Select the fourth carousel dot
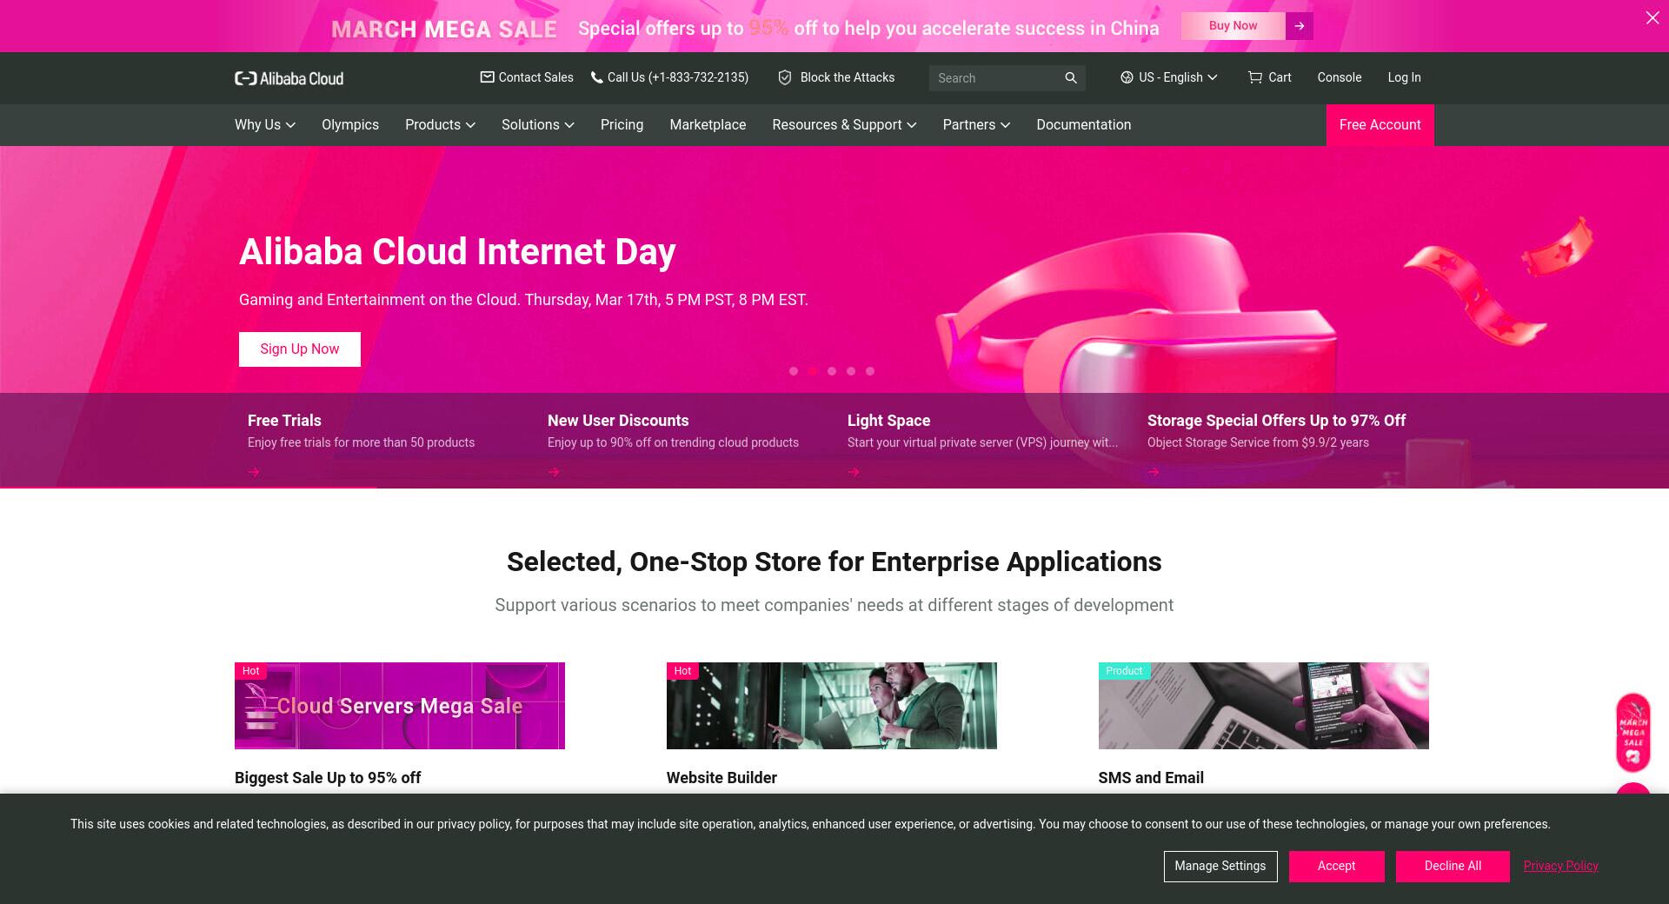The image size is (1669, 904). (x=851, y=371)
